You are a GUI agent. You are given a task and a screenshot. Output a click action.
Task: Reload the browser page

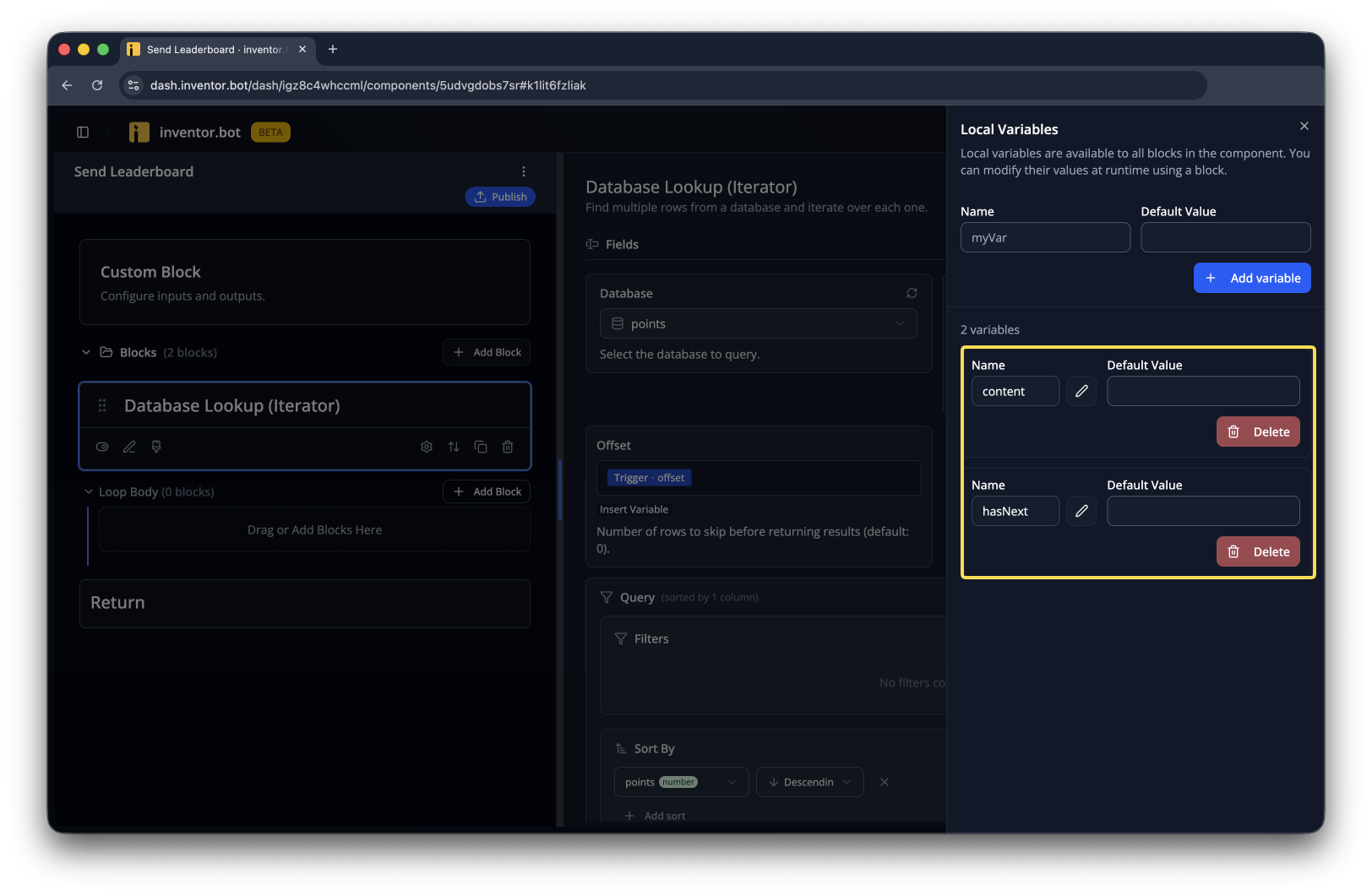(x=97, y=85)
